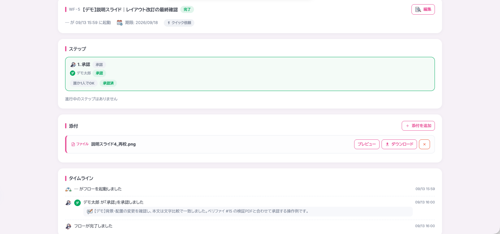Click the title 【デモ】説明スライド｜レイアウト改訂の最終確認
The height and width of the screenshot is (234, 500).
pos(130,9)
